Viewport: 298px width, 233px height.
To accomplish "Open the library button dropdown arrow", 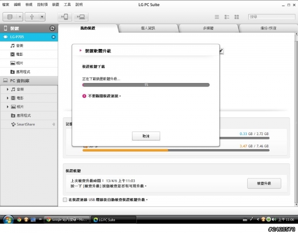I will [x=20, y=17].
